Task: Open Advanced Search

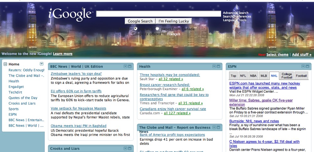Action: [236, 13]
